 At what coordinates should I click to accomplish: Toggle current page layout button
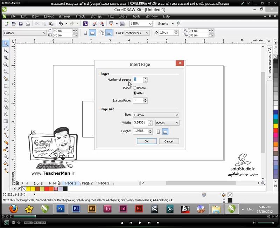[x=109, y=33]
